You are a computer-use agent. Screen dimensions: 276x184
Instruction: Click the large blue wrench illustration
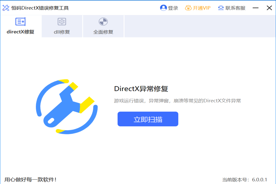click(x=67, y=107)
